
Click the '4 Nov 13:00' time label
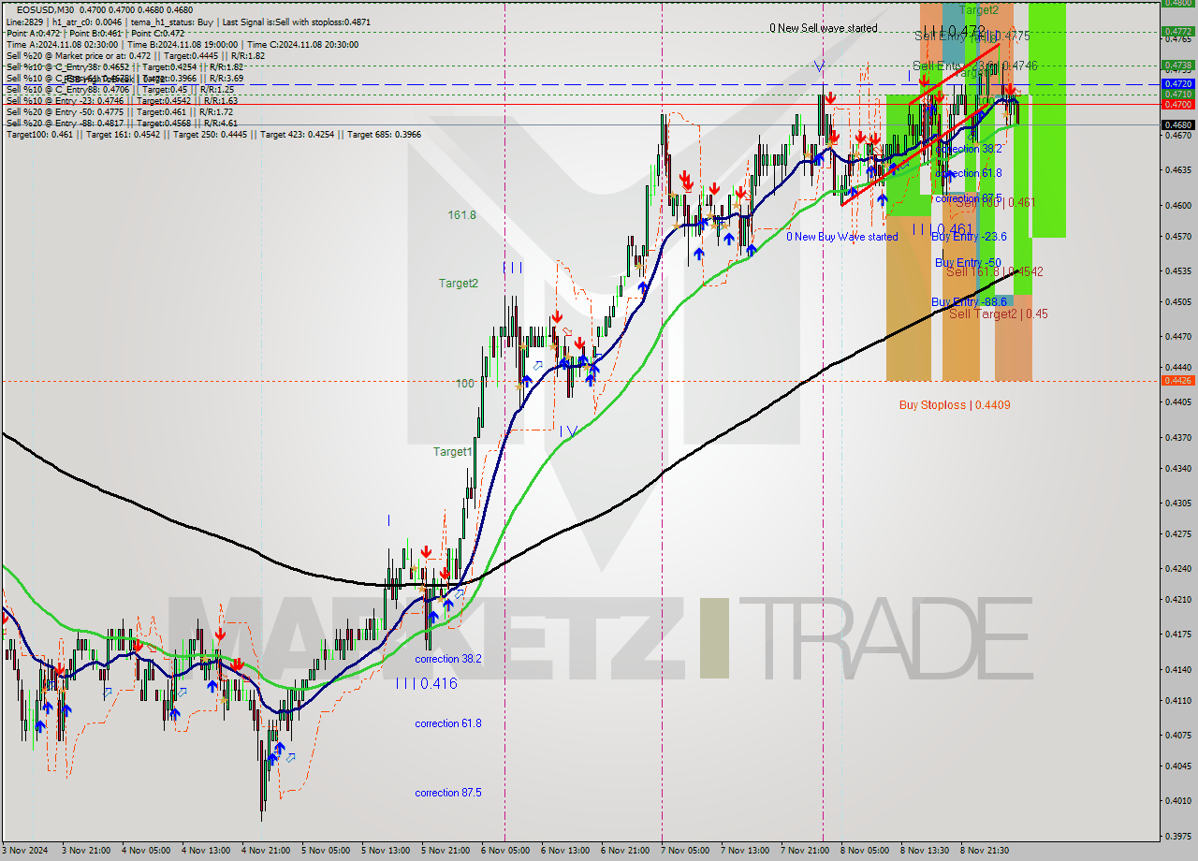click(x=206, y=851)
